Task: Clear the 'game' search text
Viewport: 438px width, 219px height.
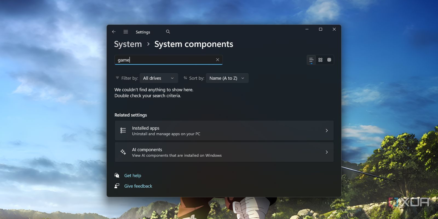Action: tap(218, 60)
